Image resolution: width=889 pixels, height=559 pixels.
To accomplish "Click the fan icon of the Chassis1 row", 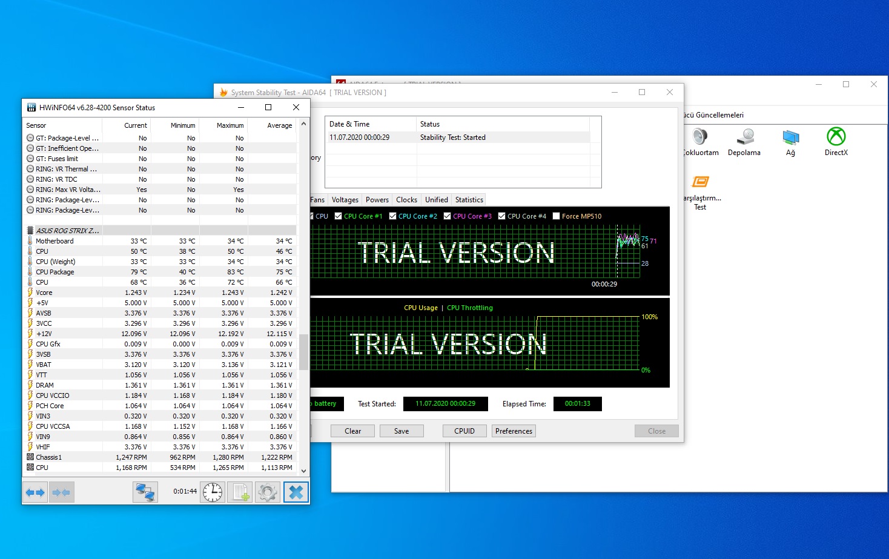I will [x=30, y=457].
